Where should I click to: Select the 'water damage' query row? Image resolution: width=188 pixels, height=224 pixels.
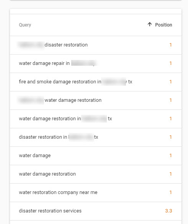[x=96, y=156]
